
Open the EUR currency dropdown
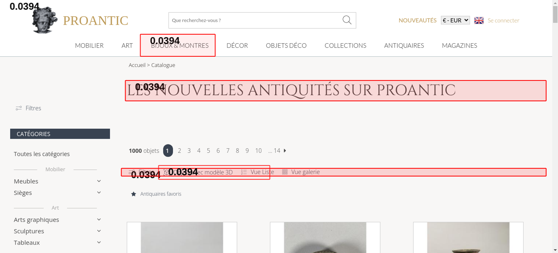pyautogui.click(x=455, y=20)
